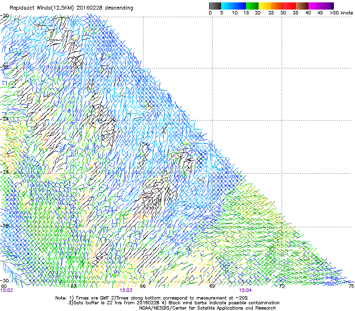
Task: Click the longitude label 66
Action: (x=143, y=286)
